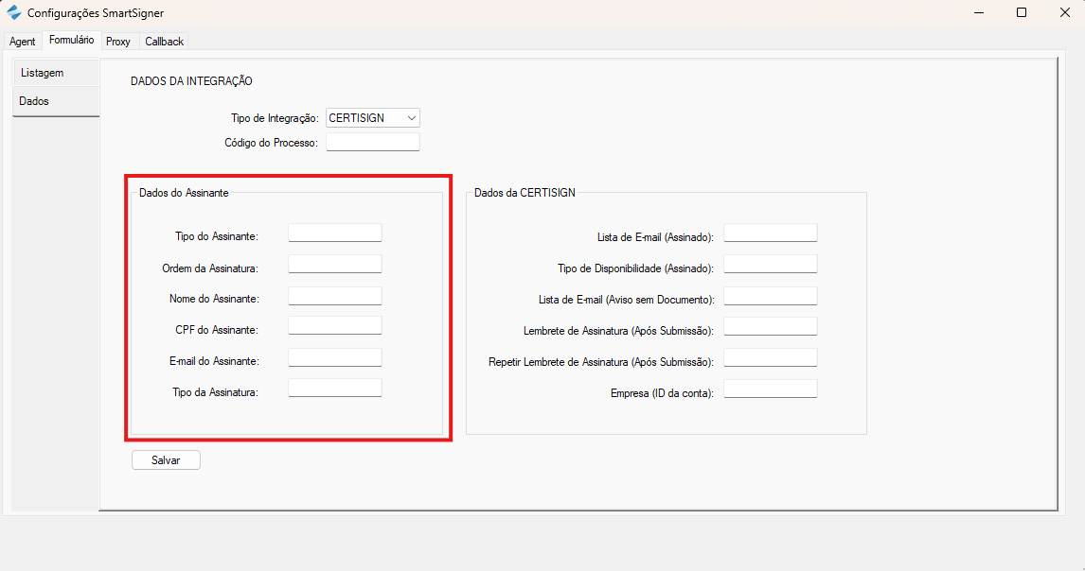Focus the Ordem da Assinatura field
The image size is (1085, 571).
[x=334, y=265]
